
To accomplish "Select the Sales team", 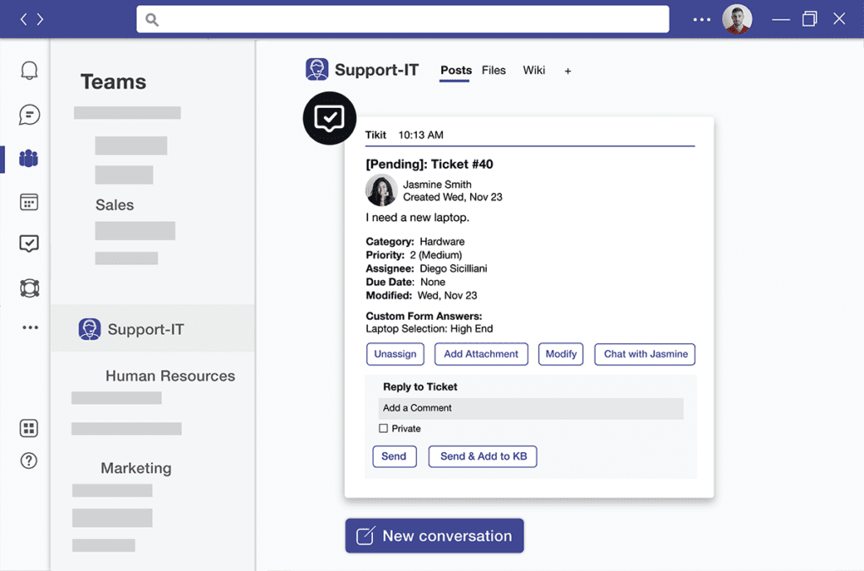I will [115, 205].
